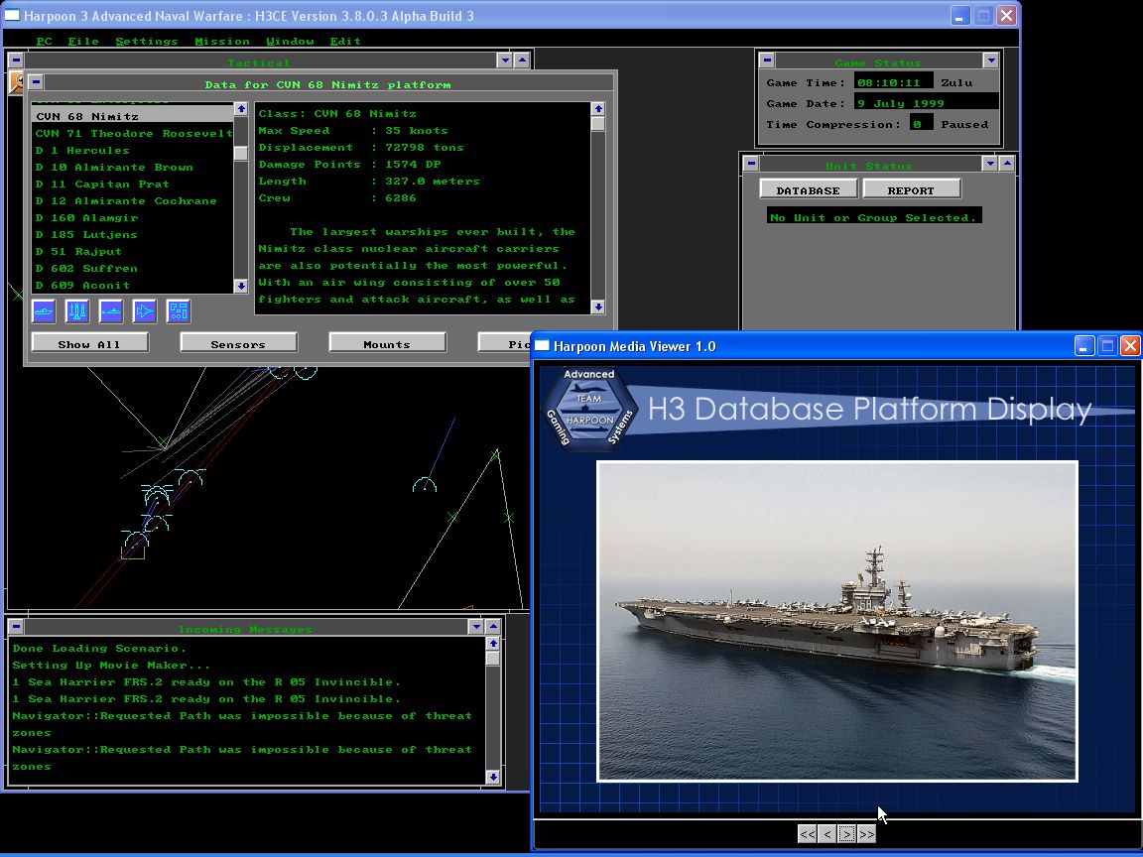Viewport: 1143px width, 857px height.
Task: Click the Sensors button
Action: (238, 343)
